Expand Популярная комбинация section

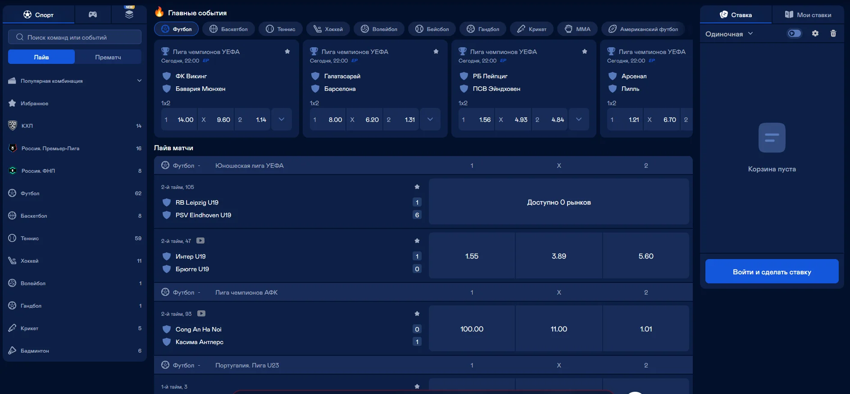[x=75, y=81]
